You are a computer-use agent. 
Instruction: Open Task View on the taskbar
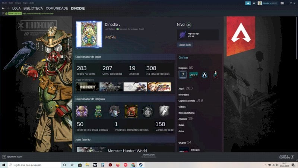(x=72, y=165)
